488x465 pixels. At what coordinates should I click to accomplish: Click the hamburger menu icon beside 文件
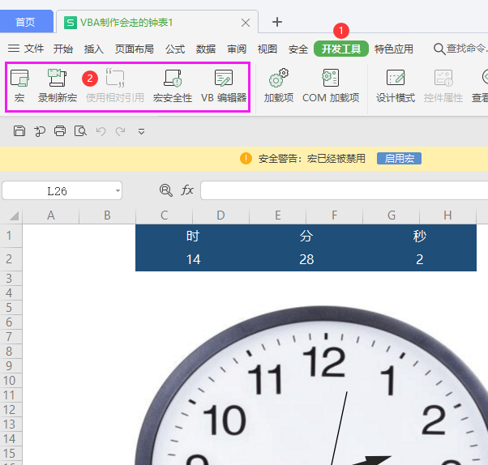click(14, 49)
